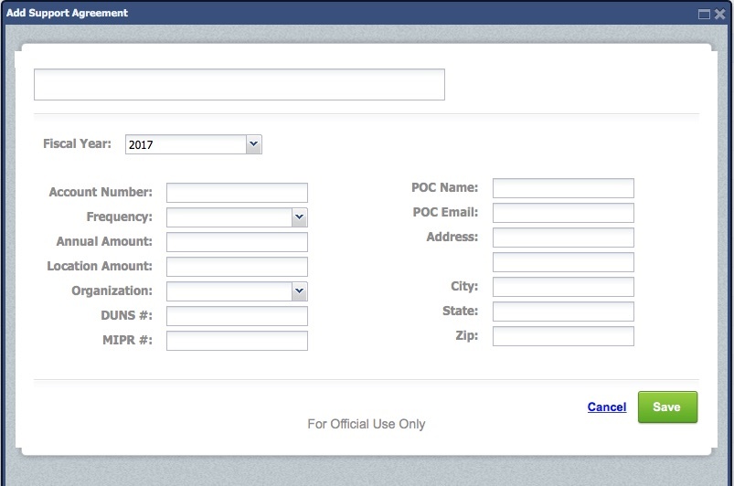Click the Zip text field
This screenshot has height=486, width=734.
tap(563, 336)
